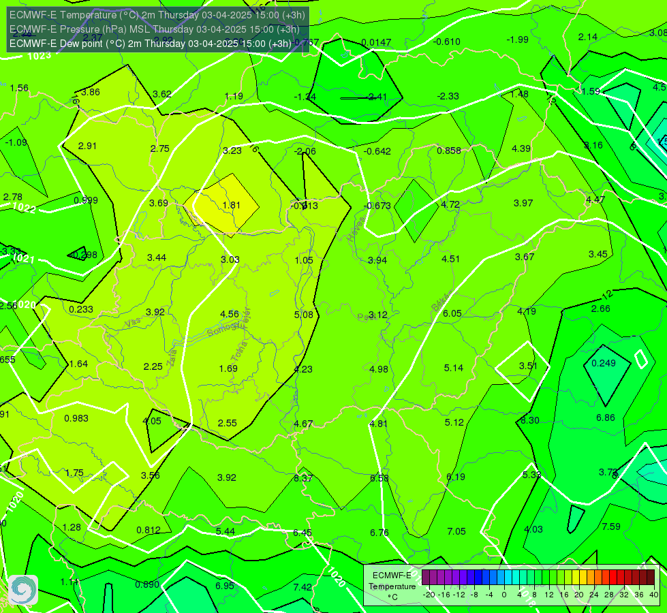The height and width of the screenshot is (613, 667).
Task: Click the dew point value -0.673
Action: click(377, 206)
